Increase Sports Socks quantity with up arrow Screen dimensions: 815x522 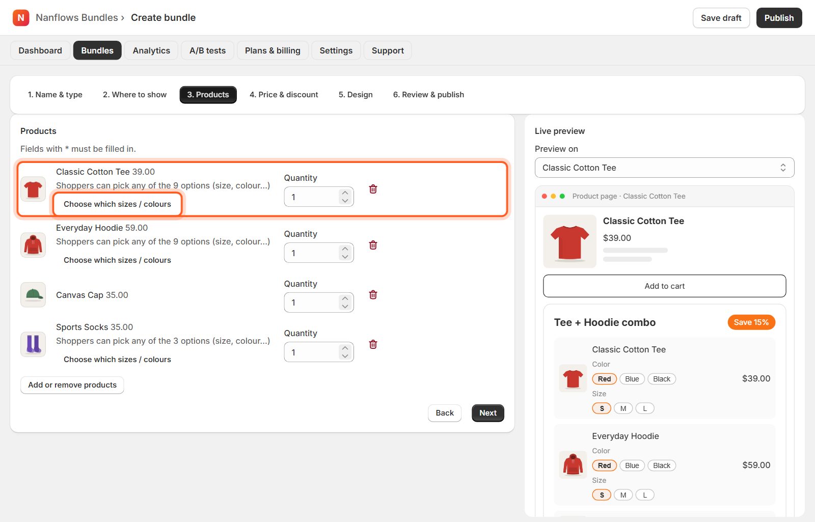(x=345, y=348)
